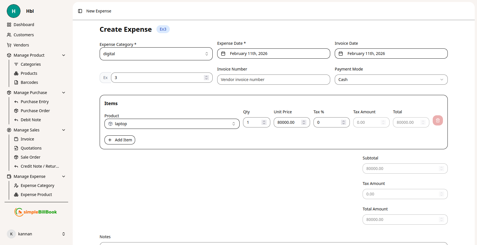Open Quotations in the sidebar
477x245 pixels.
(x=31, y=148)
